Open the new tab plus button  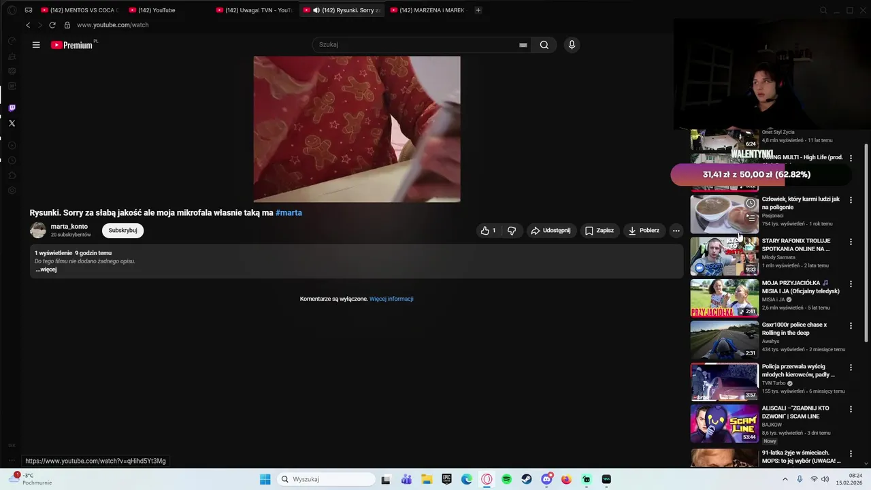pos(478,10)
